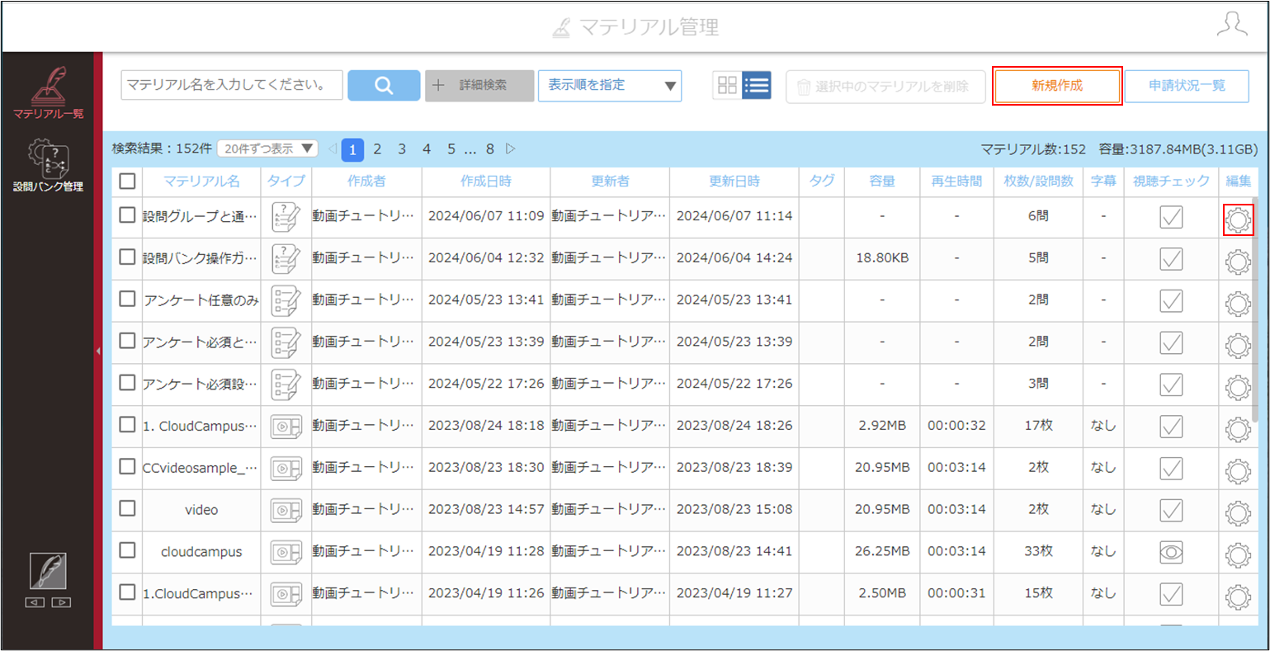
Task: Open 設問バンク管理 in the sidebar
Action: point(48,165)
